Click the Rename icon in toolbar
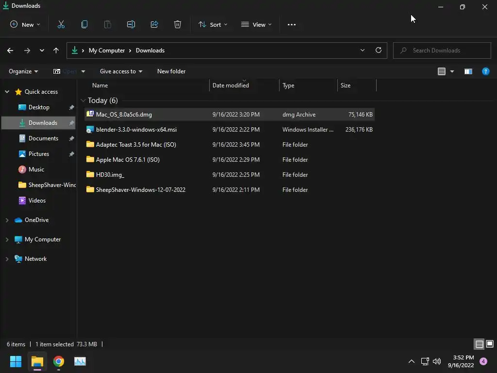Screen dimensions: 497x373 (131, 24)
